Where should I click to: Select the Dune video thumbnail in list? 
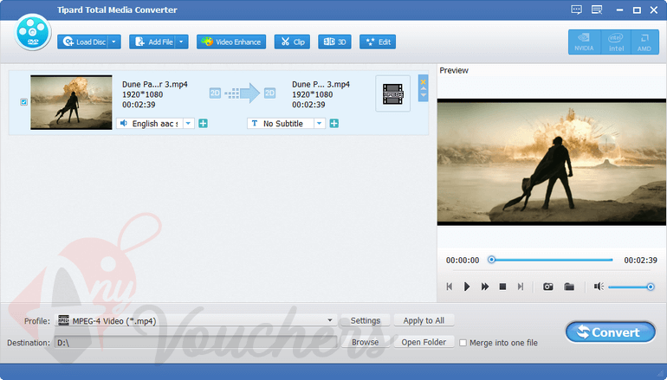pyautogui.click(x=71, y=102)
